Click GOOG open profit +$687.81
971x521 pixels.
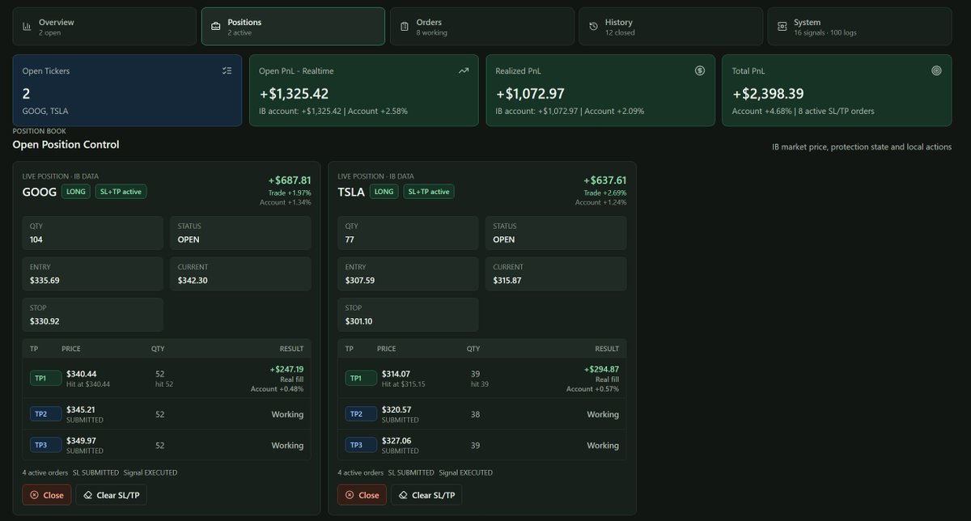click(290, 180)
